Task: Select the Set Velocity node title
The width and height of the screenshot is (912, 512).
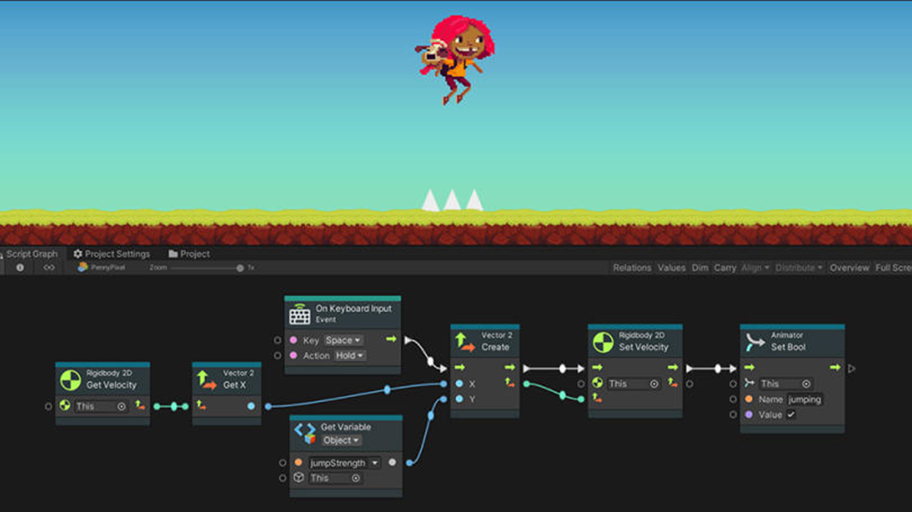Action: (644, 347)
